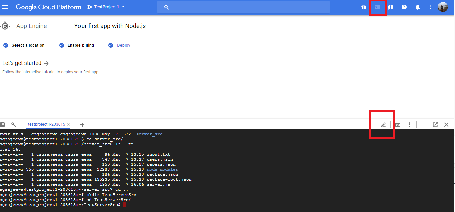Click the free trial gift icon
Screen dimensions: 455x212
pyautogui.click(x=364, y=7)
